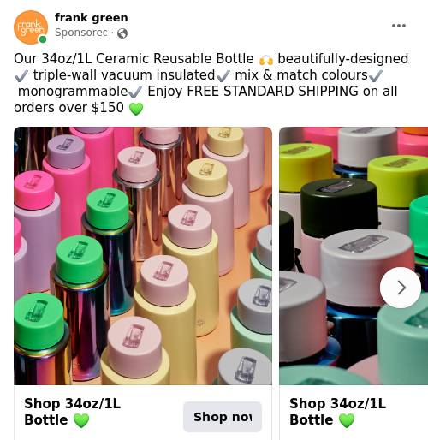
Task: Click the green heart emoji ending the ad text
Action: coord(136,109)
